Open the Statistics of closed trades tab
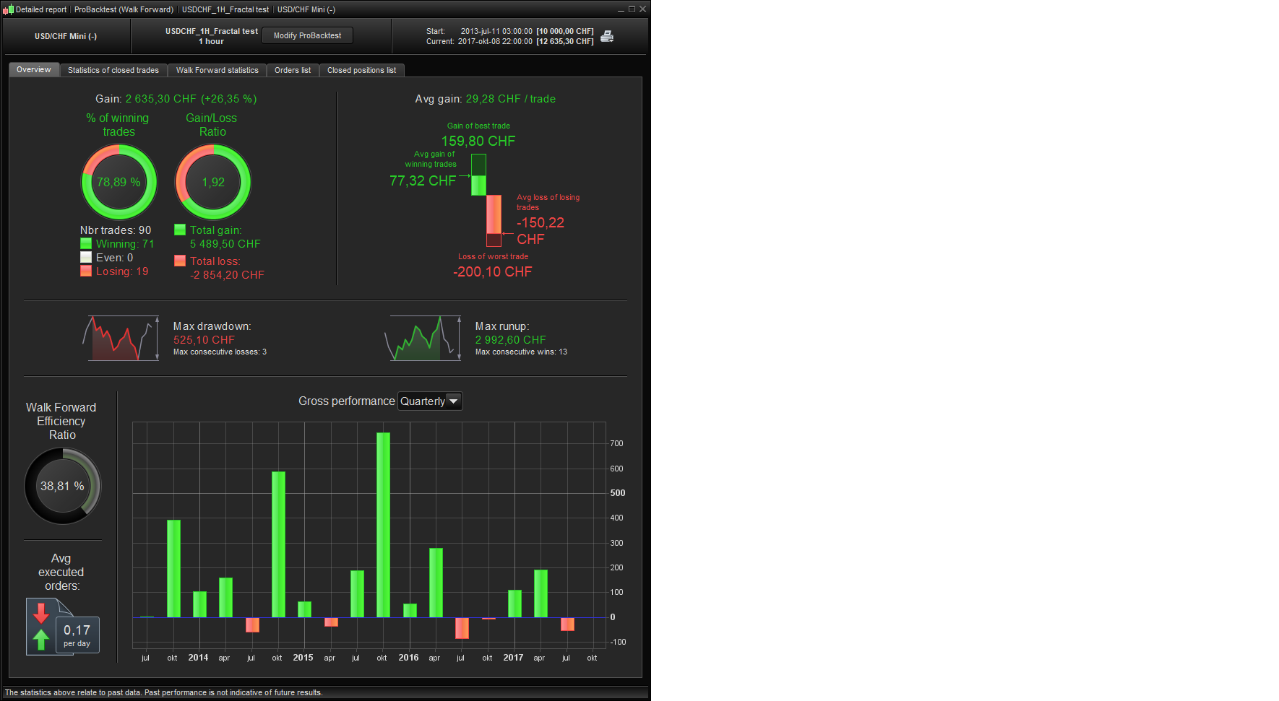The image size is (1279, 701). pyautogui.click(x=113, y=70)
